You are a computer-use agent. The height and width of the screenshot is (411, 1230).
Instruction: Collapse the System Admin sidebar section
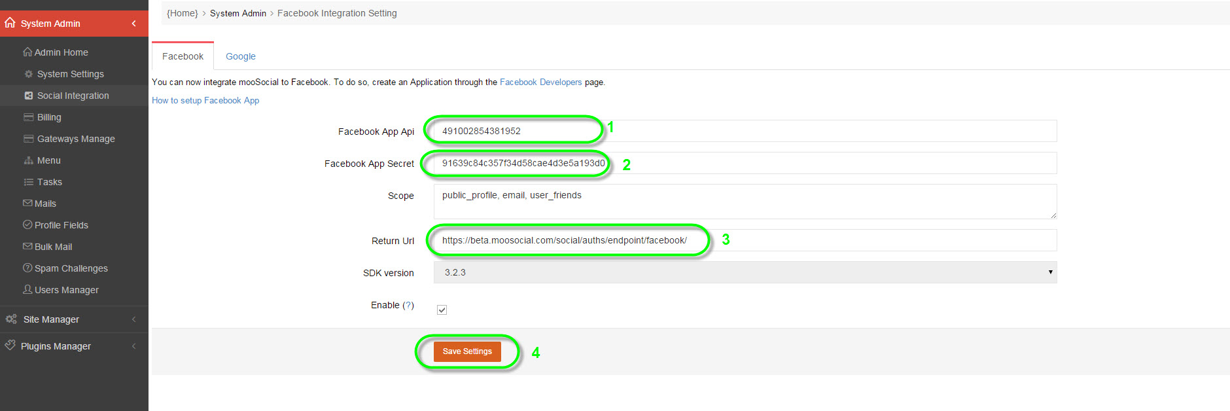coord(133,24)
